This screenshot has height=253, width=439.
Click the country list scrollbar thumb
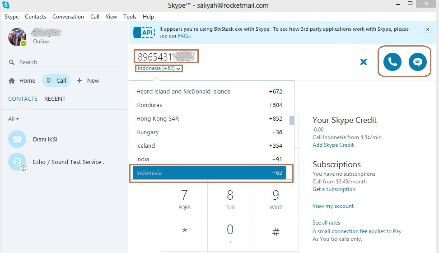(292, 121)
